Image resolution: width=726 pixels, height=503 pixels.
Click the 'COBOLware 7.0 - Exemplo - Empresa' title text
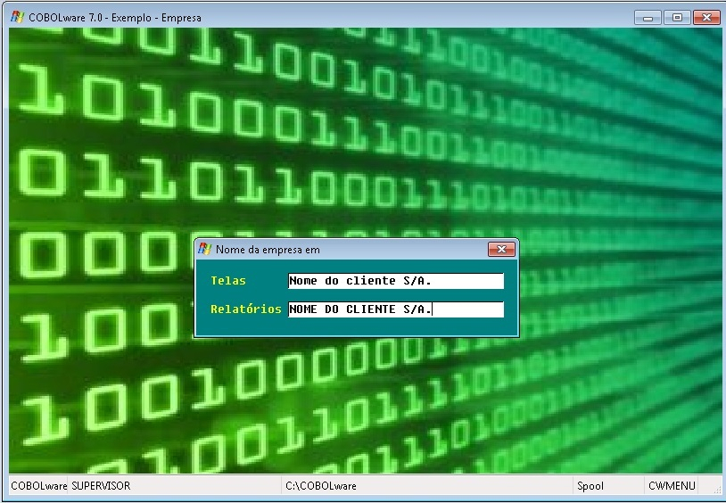click(x=115, y=18)
